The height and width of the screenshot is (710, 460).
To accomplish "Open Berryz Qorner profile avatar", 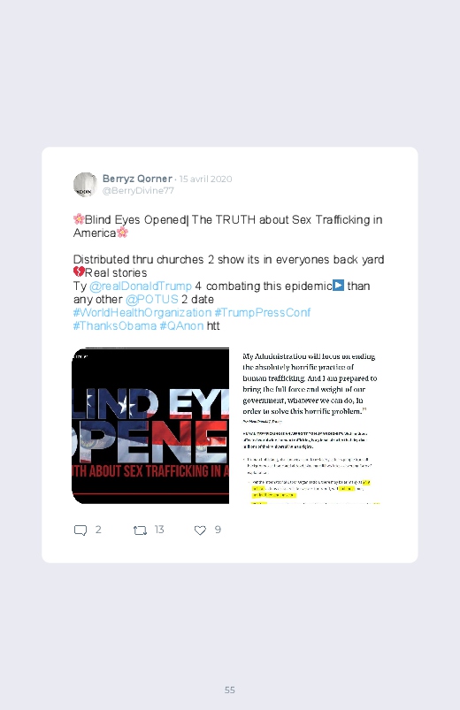I will (85, 185).
